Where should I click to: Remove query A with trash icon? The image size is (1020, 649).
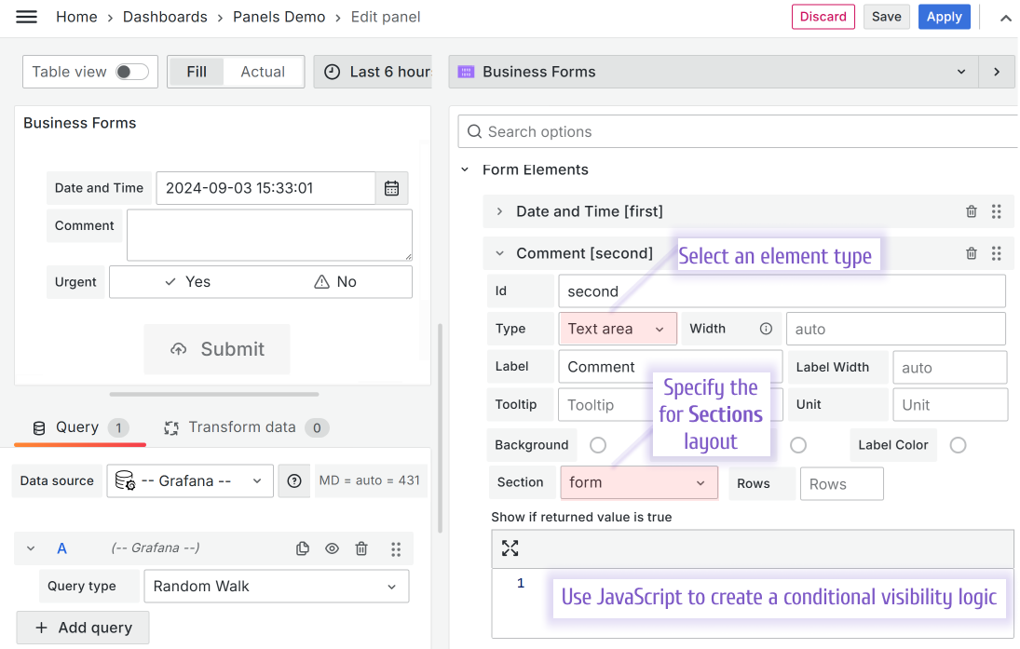coord(361,548)
